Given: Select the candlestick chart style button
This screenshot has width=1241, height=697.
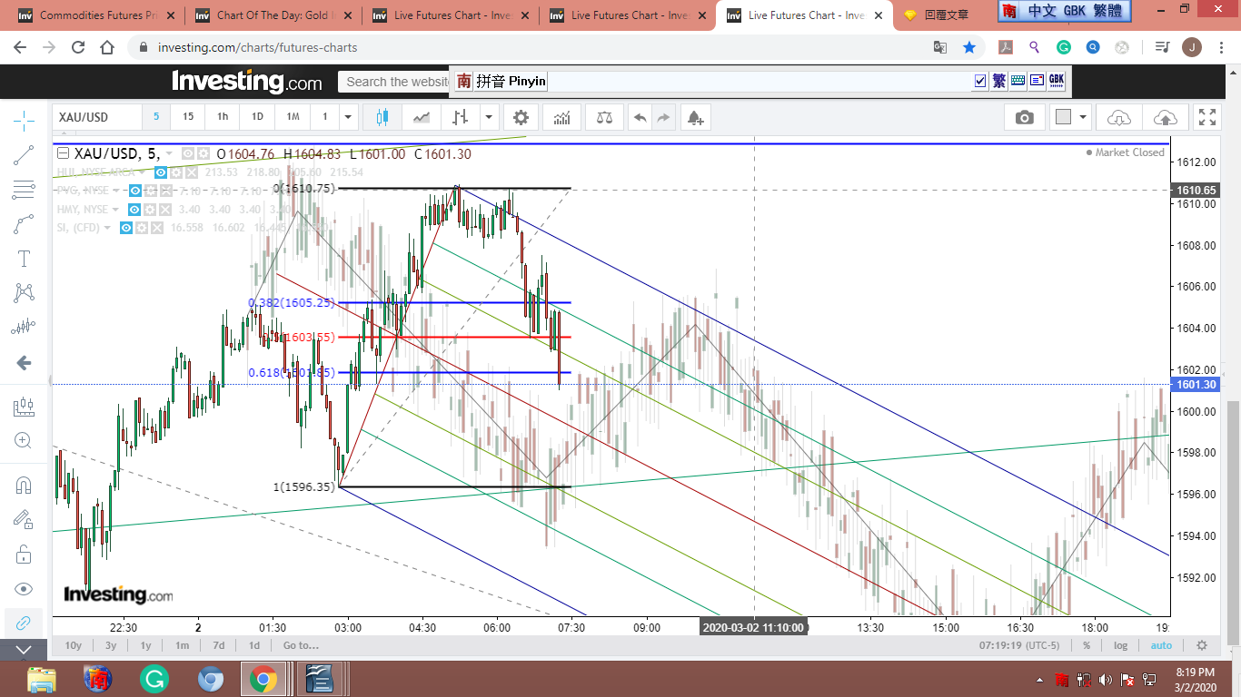Looking at the screenshot, I should tap(381, 117).
